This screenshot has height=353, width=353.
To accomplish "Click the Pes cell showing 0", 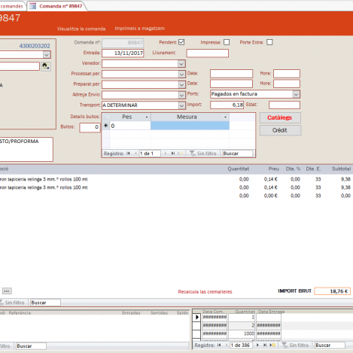I will coord(130,126).
